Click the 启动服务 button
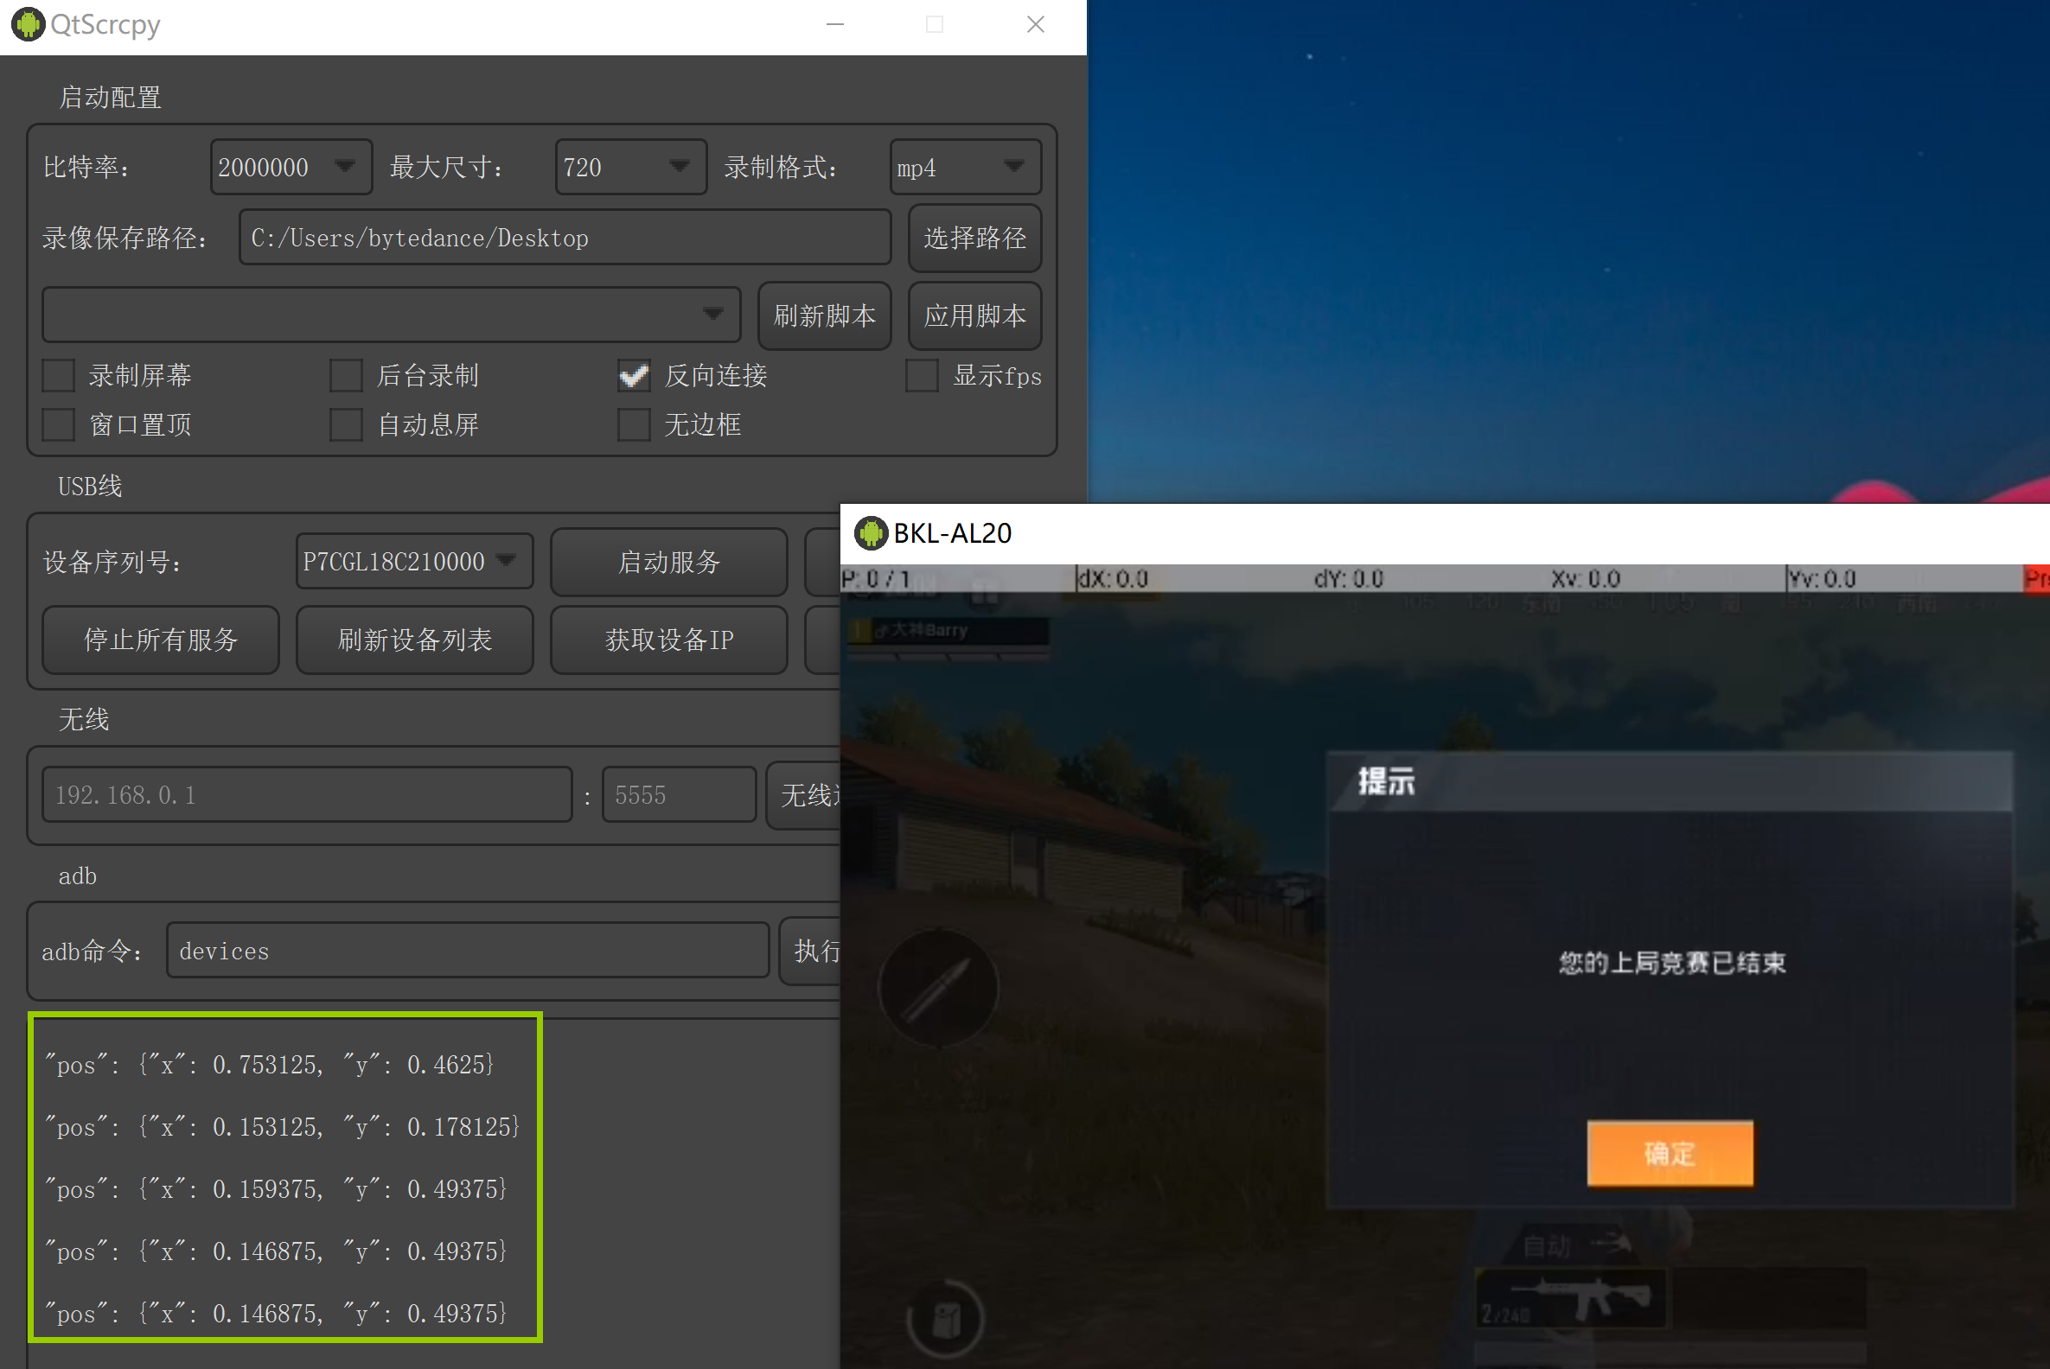This screenshot has height=1369, width=2050. 668,563
